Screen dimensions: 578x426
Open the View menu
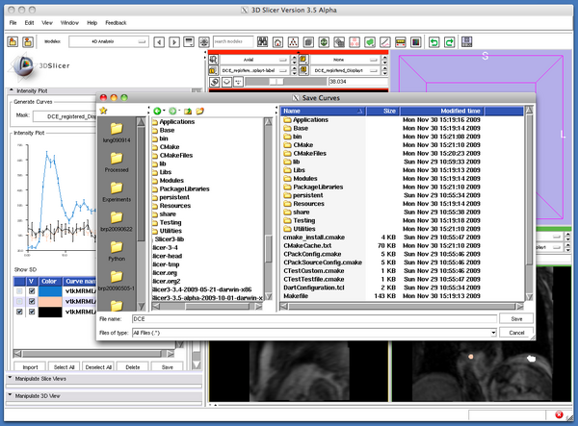click(49, 21)
